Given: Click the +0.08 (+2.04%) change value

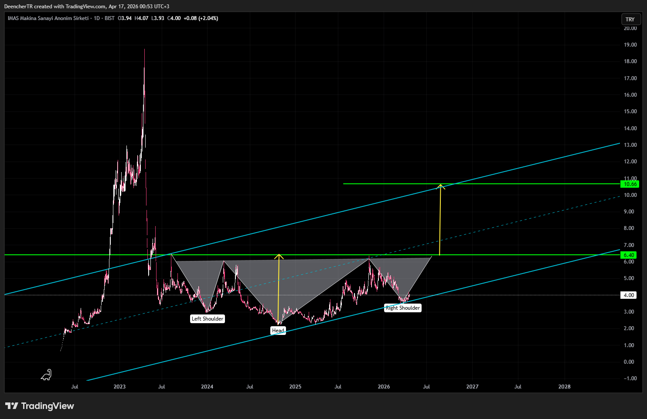Looking at the screenshot, I should [201, 18].
